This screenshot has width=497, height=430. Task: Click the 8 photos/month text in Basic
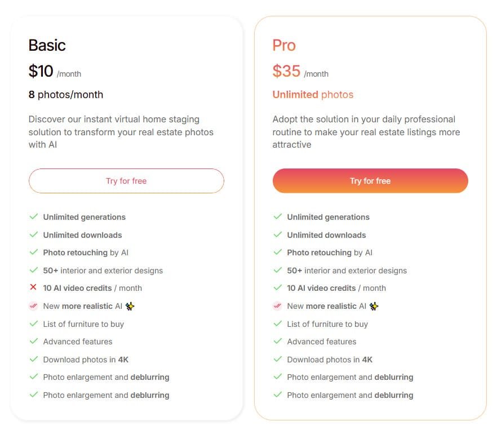[x=66, y=95]
